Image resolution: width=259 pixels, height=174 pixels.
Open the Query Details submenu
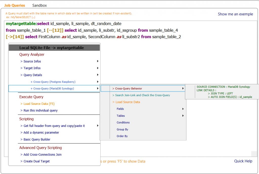[54, 75]
